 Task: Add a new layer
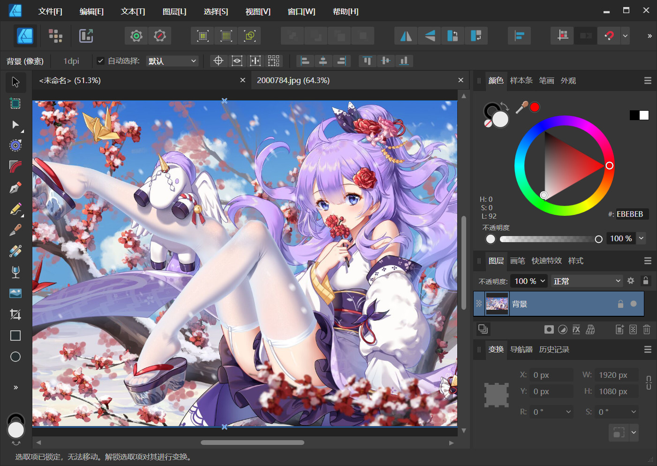coord(619,329)
